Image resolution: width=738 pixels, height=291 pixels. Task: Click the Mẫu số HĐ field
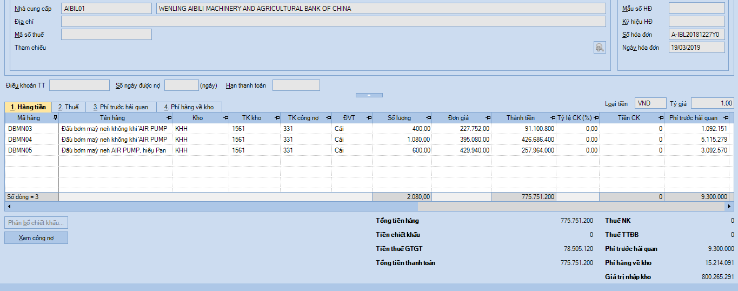pos(697,8)
